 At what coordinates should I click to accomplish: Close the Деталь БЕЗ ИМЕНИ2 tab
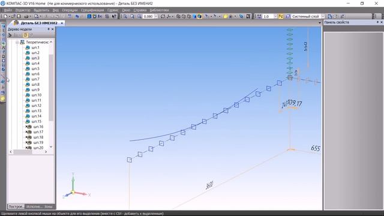(62, 23)
